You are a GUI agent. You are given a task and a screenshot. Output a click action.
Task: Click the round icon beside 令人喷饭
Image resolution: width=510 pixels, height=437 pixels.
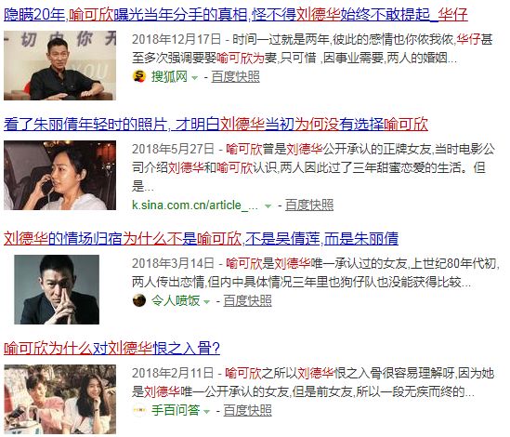(139, 300)
